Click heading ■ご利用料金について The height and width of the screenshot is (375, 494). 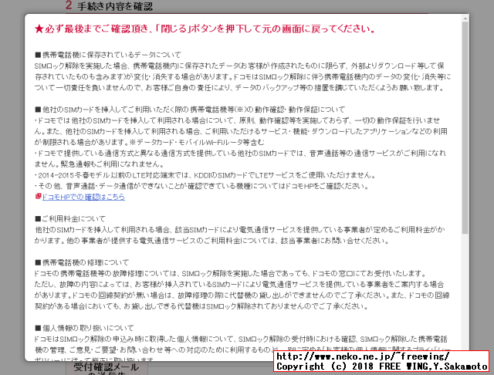point(70,219)
